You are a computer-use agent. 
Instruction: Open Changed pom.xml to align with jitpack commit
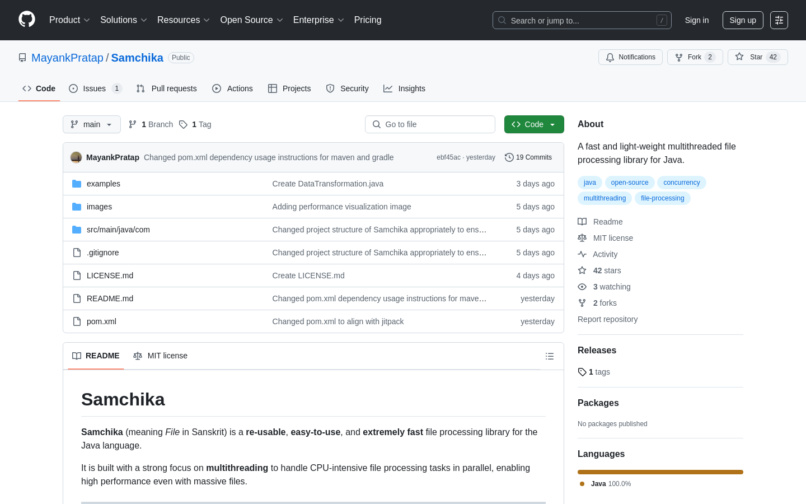click(x=338, y=321)
